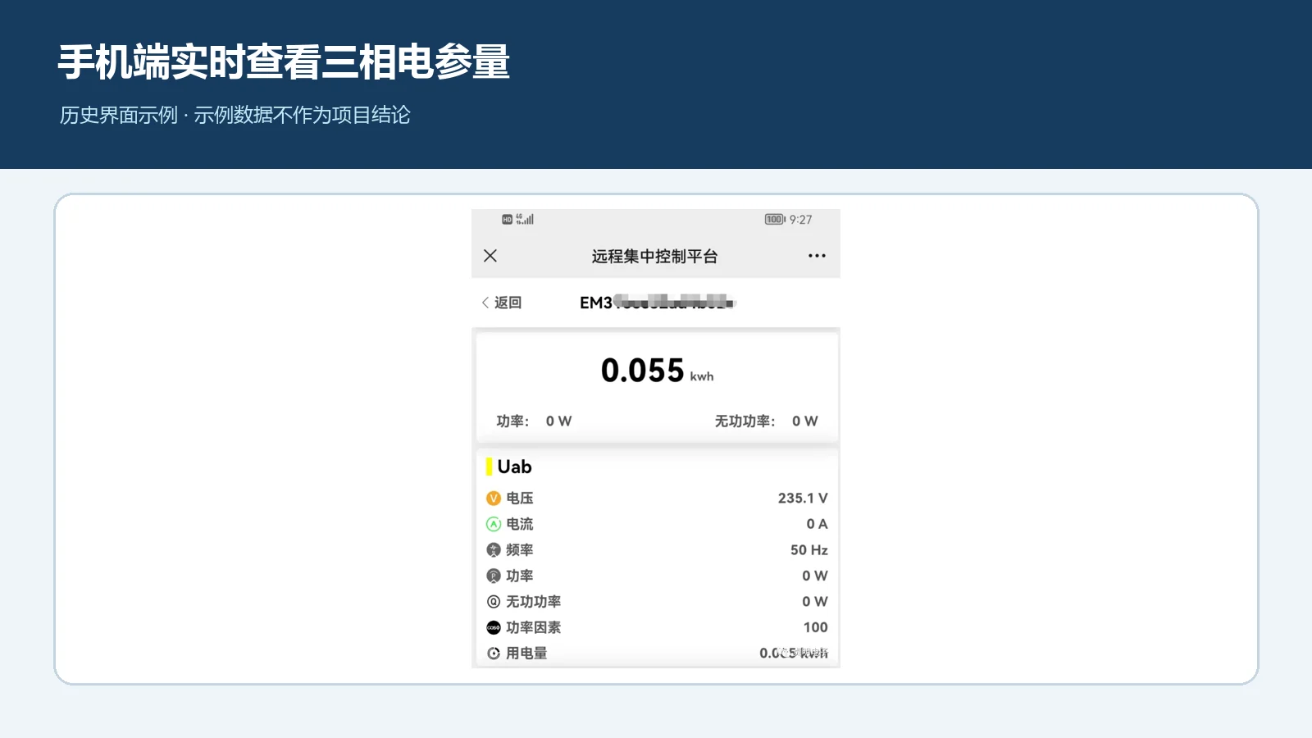Click the power icon beside 功率
Viewport: 1312px width, 738px height.
[494, 576]
